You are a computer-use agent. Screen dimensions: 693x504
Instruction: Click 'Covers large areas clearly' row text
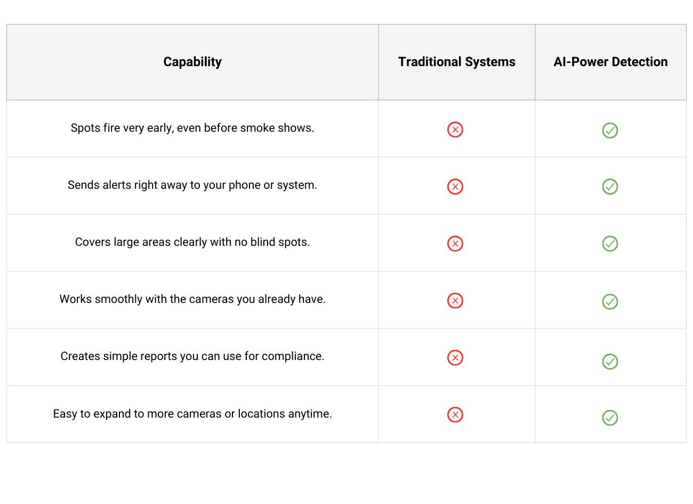(x=192, y=242)
